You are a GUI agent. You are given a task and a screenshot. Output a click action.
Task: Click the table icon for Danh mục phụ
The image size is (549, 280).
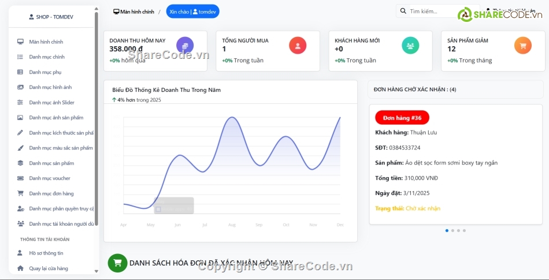coord(20,72)
